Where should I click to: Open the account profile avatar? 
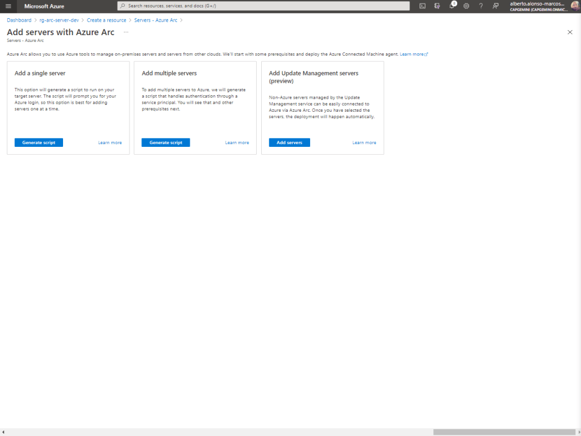[575, 6]
